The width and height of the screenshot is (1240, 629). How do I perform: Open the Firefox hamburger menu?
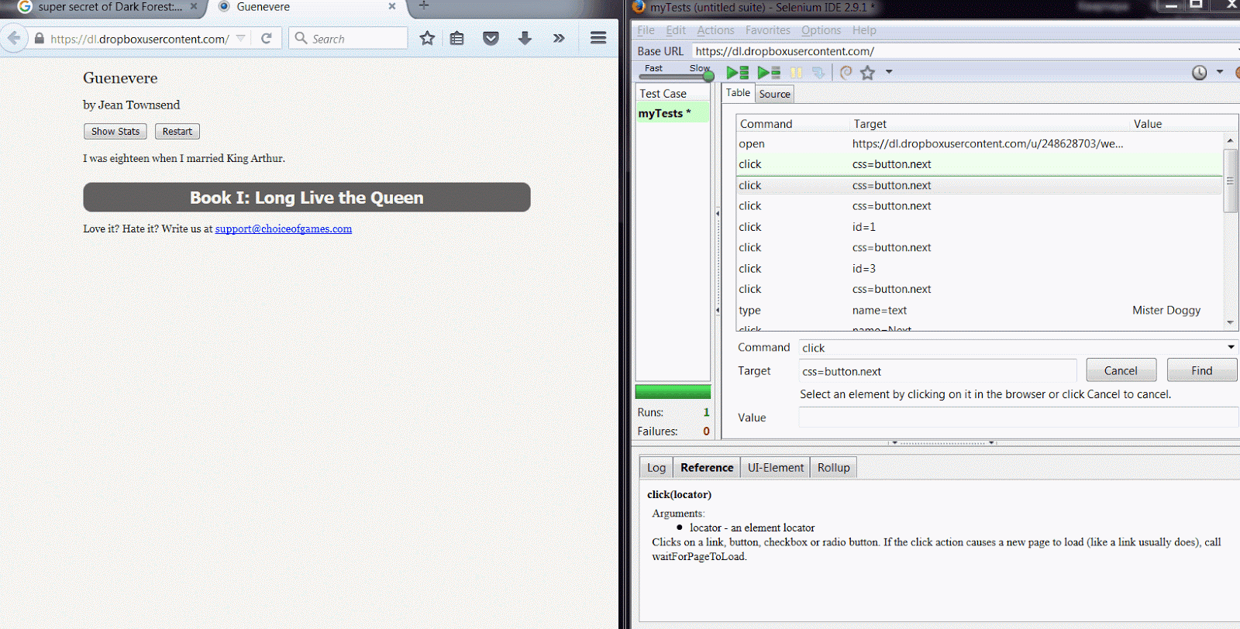tap(598, 38)
